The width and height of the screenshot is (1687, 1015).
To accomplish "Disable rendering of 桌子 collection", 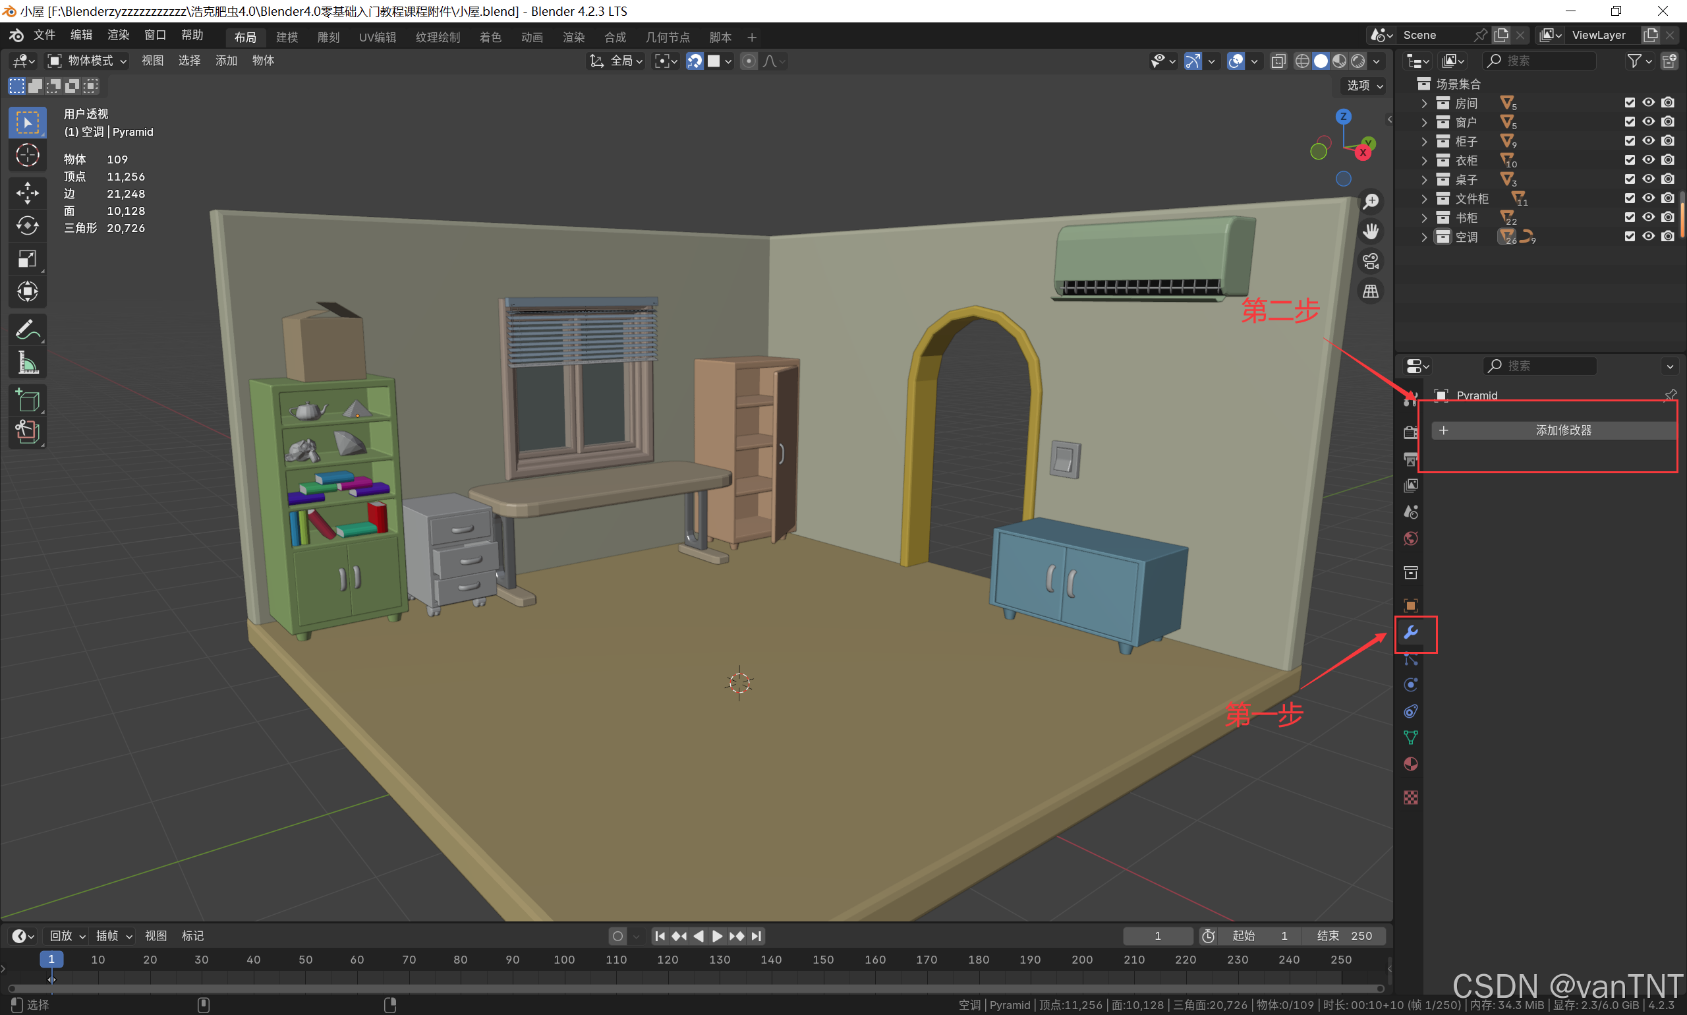I will click(x=1668, y=179).
